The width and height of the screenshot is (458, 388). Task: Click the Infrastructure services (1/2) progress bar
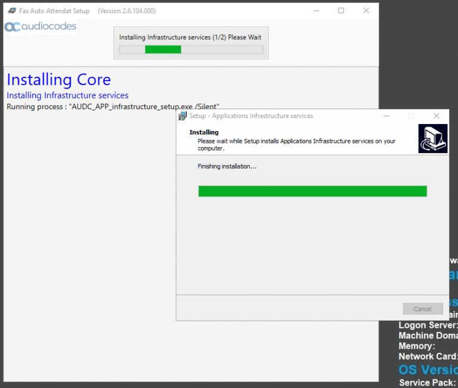coord(191,49)
